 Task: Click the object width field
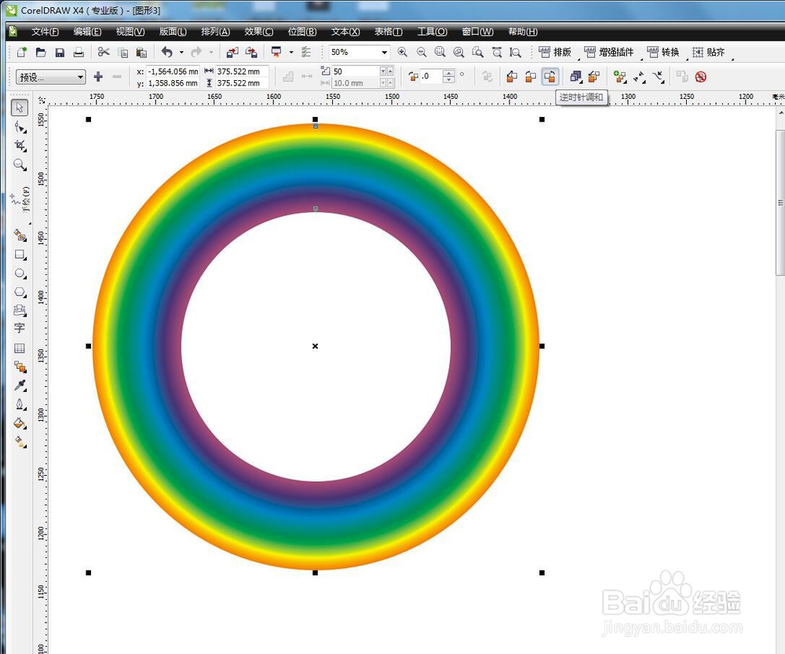pyautogui.click(x=243, y=71)
